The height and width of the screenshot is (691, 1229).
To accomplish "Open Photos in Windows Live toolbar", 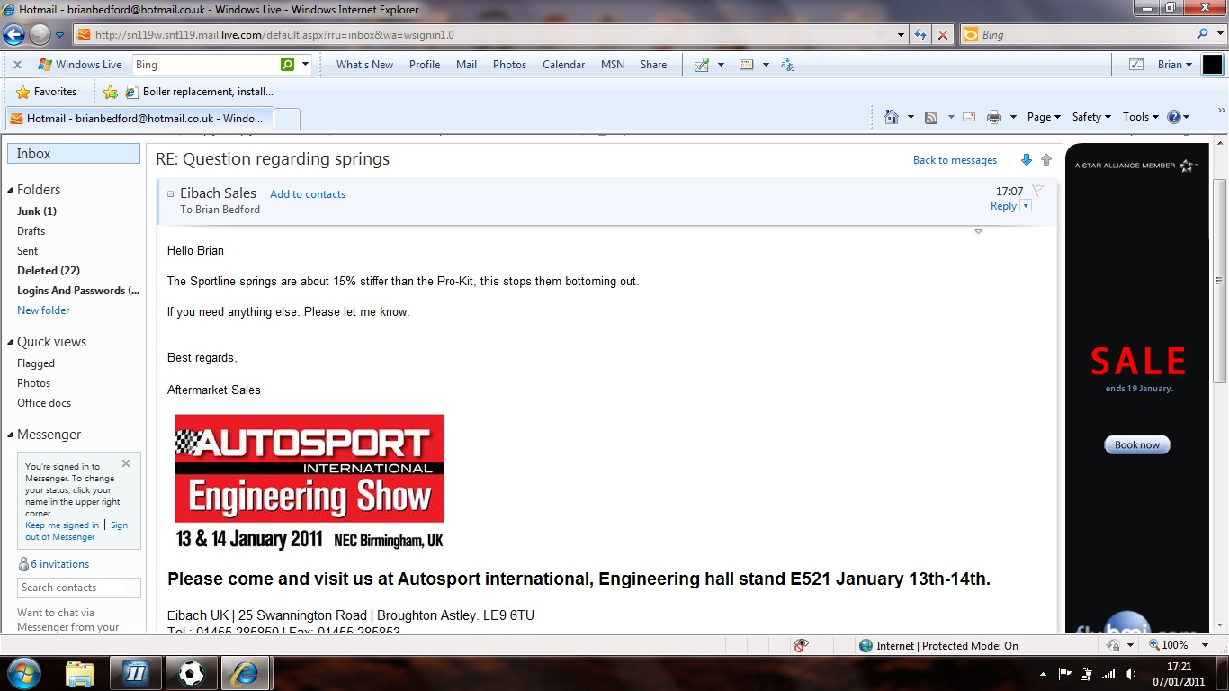I will (x=509, y=65).
